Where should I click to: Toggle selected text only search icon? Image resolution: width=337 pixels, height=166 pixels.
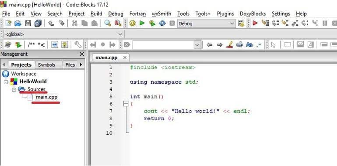tap(239, 45)
